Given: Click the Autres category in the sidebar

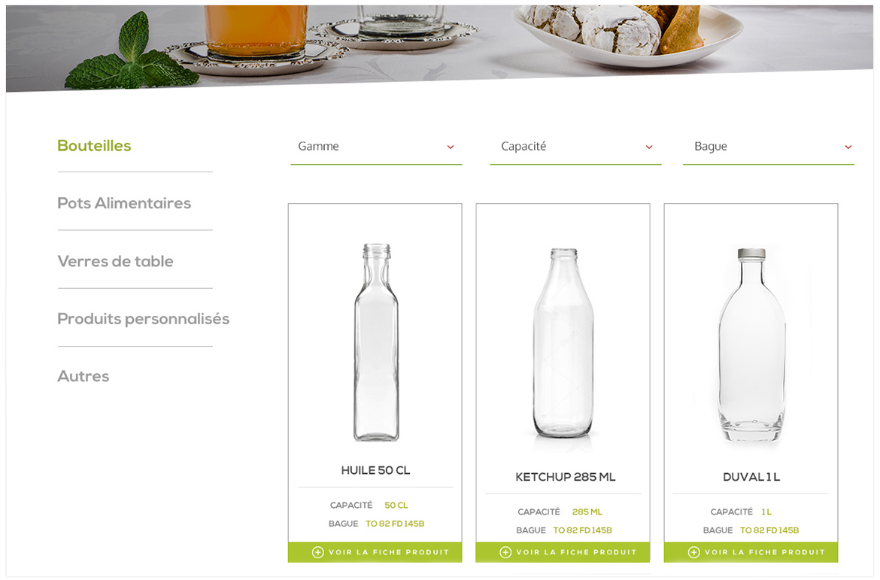Looking at the screenshot, I should pos(83,376).
